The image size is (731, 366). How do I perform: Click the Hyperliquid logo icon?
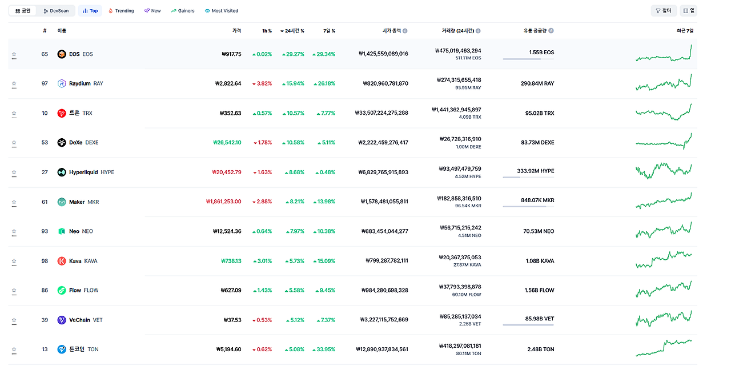tap(62, 172)
